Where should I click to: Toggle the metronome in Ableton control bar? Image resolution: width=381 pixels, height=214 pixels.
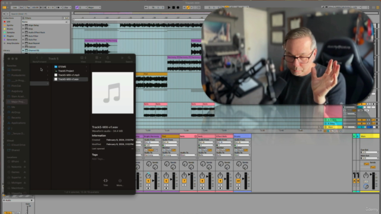58,8
